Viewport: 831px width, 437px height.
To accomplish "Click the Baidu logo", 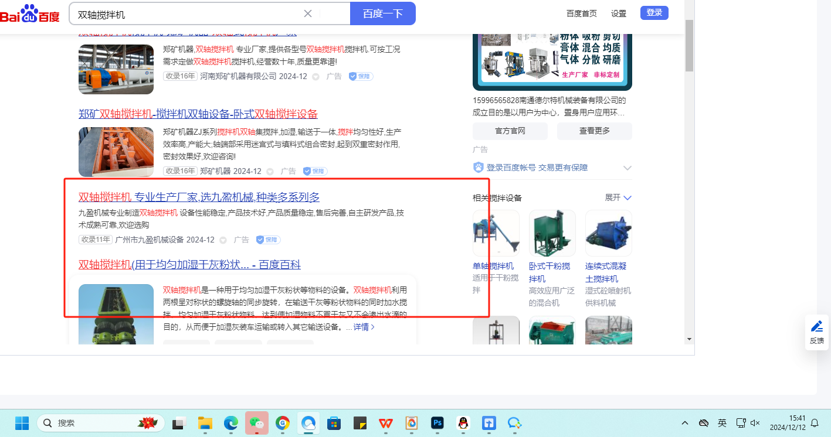I will [30, 13].
